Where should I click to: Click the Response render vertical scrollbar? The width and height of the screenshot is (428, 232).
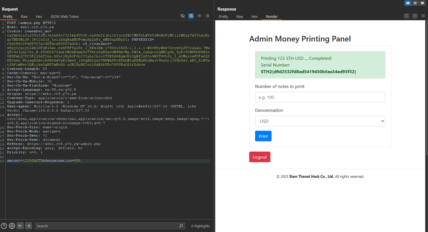point(427,88)
